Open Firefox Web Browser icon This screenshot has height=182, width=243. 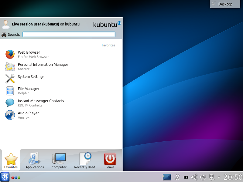point(10,54)
